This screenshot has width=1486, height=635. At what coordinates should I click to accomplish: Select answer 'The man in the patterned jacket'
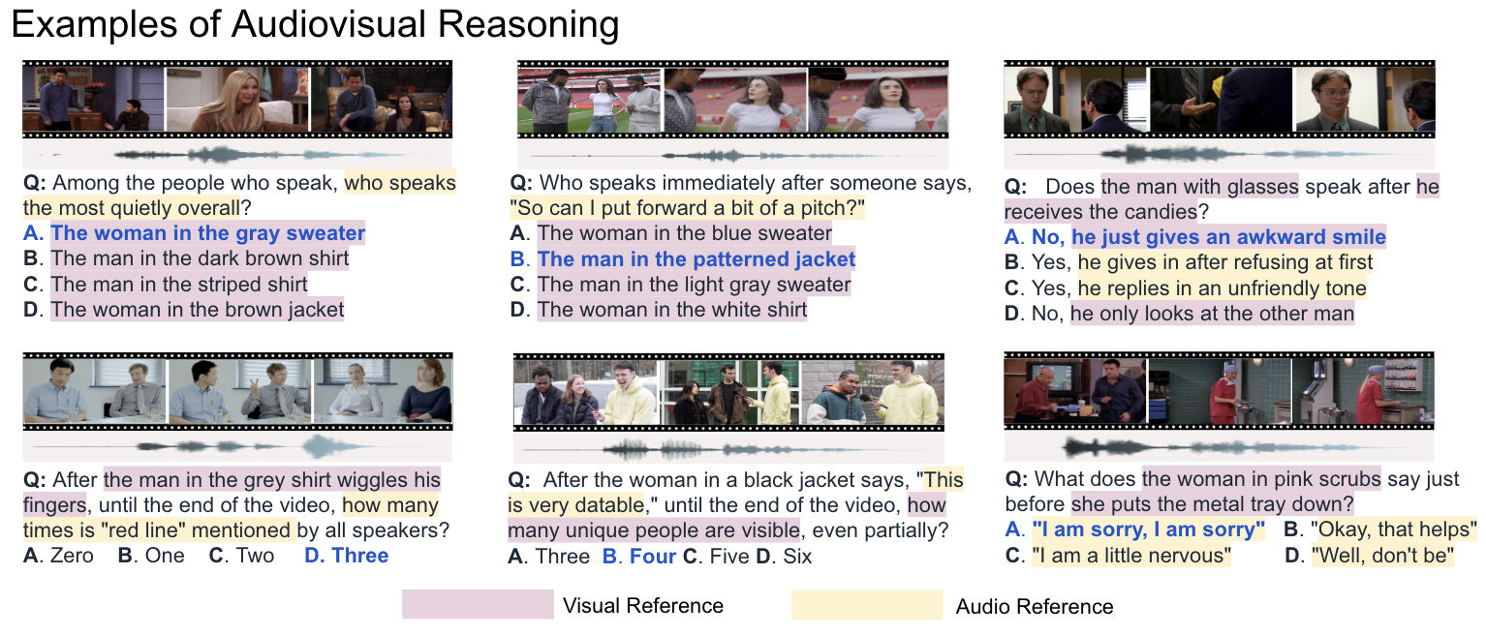click(696, 259)
